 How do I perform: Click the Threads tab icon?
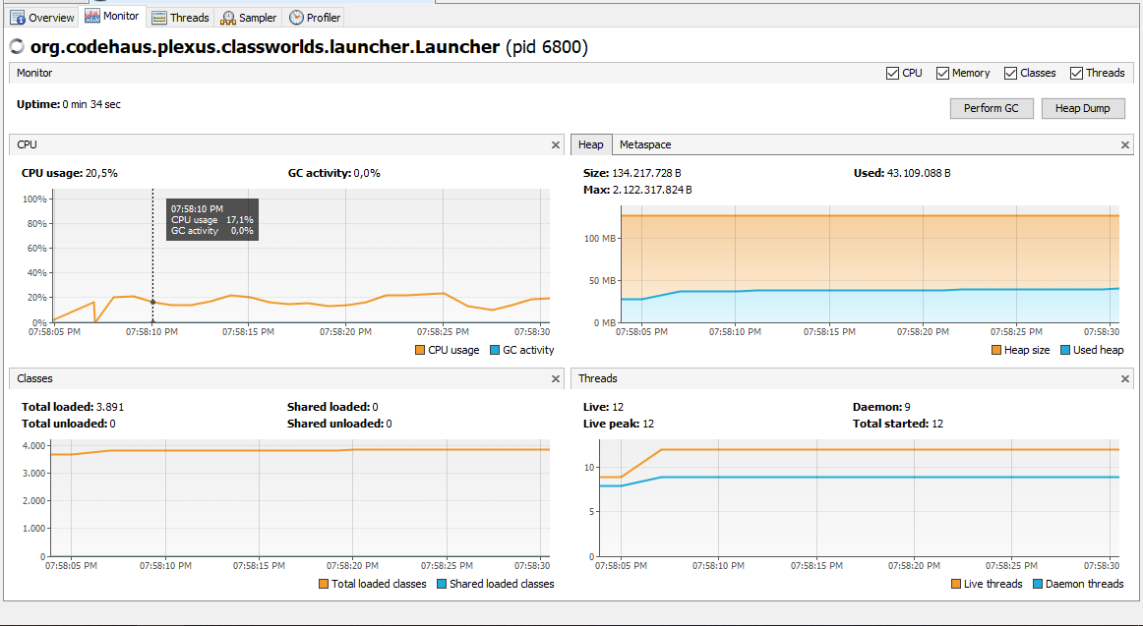click(159, 18)
